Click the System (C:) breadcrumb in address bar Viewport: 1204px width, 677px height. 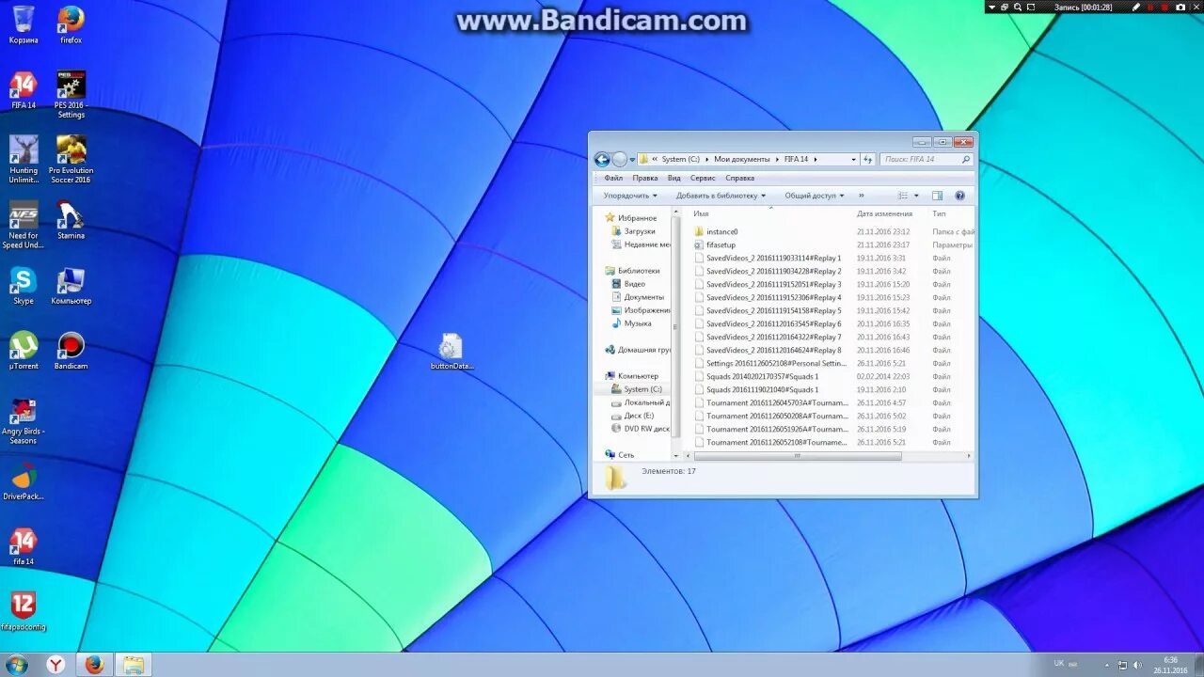tap(680, 159)
